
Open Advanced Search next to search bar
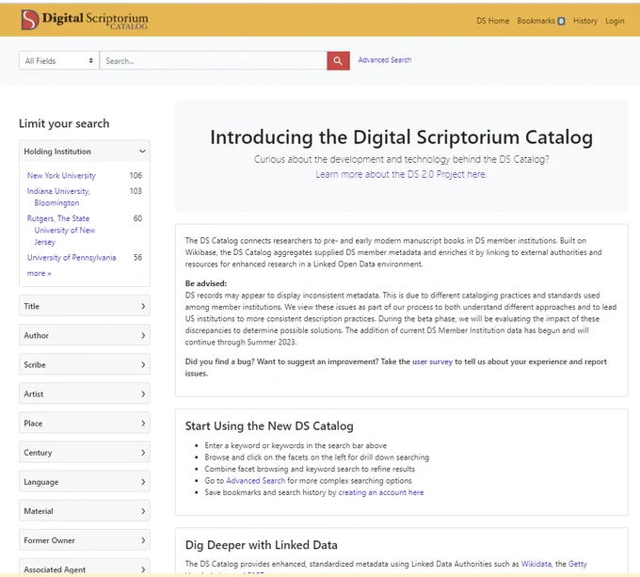click(385, 60)
